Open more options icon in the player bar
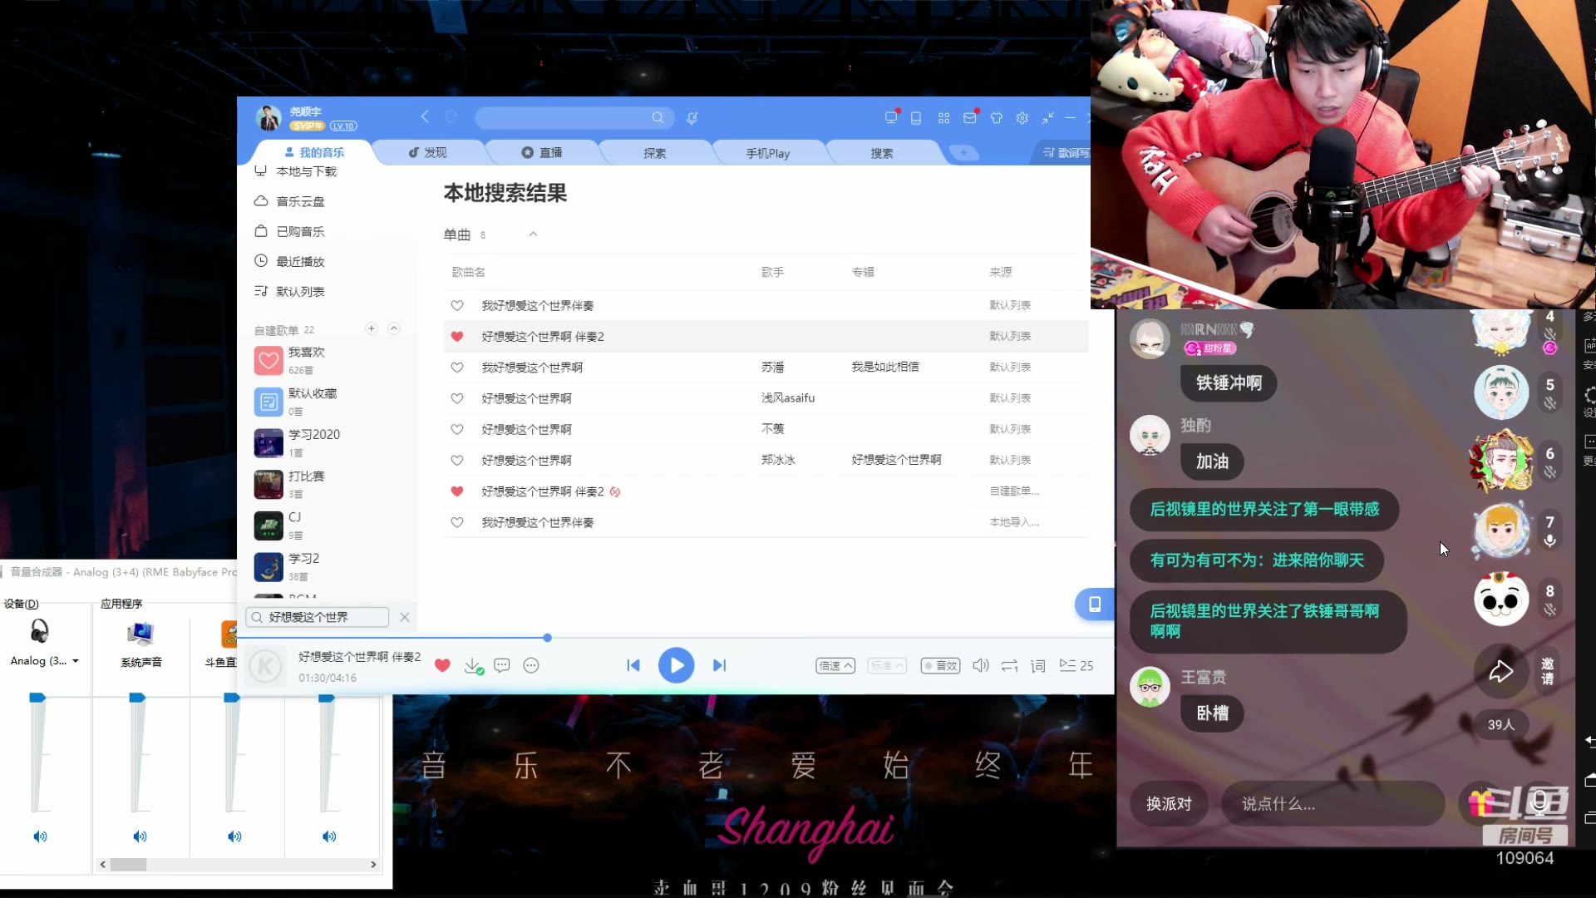Image resolution: width=1596 pixels, height=898 pixels. coord(531,665)
